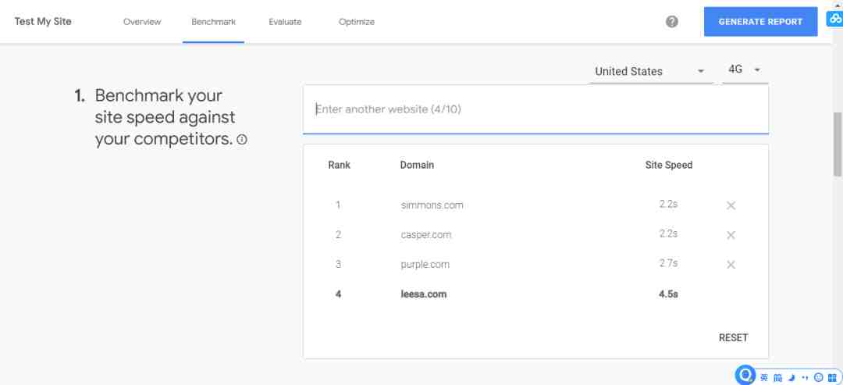This screenshot has width=843, height=385.
Task: Open the Optimize tab
Action: 357,22
